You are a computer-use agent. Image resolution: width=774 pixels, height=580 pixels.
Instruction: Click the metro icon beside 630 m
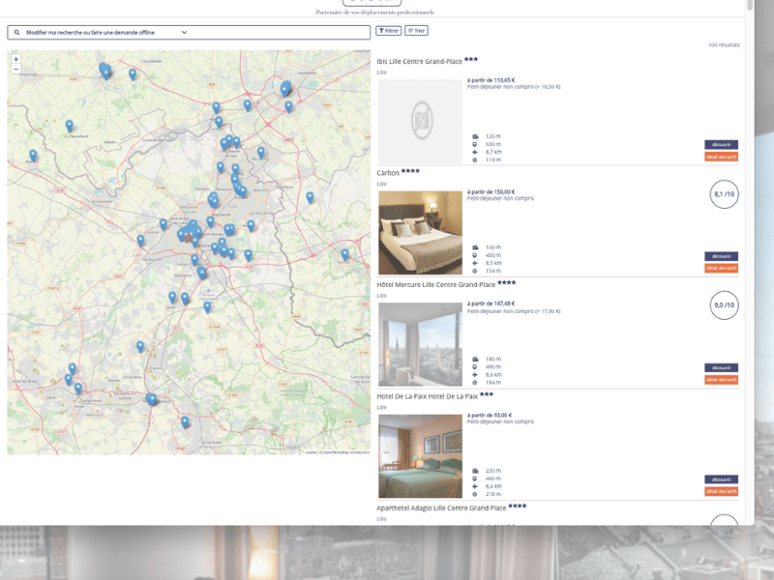pos(475,144)
